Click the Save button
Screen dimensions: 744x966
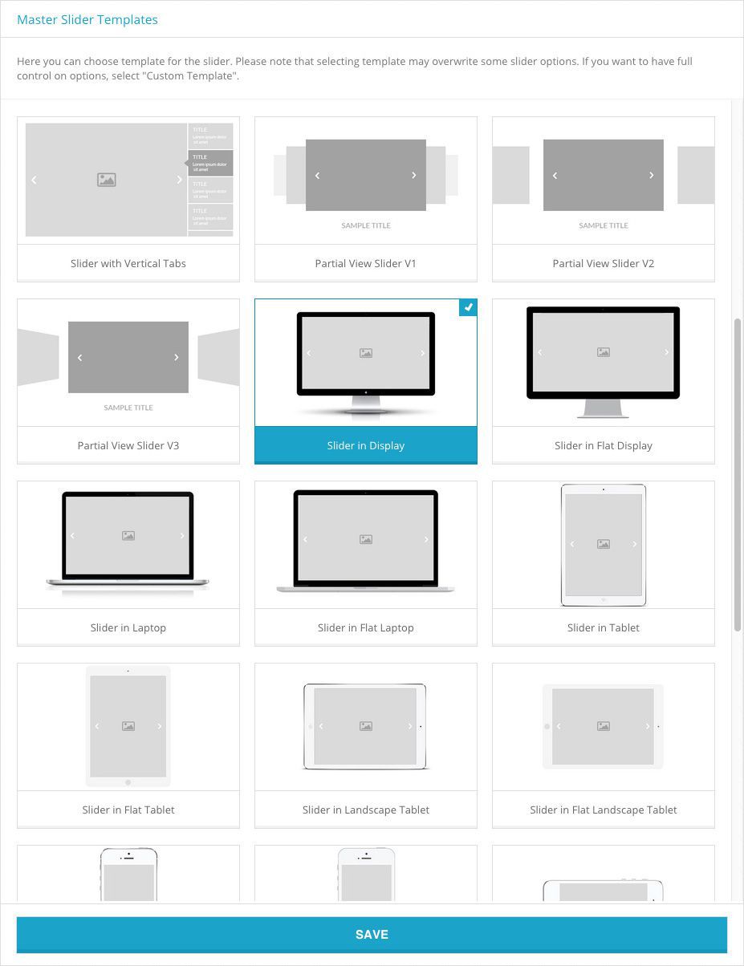pos(372,935)
